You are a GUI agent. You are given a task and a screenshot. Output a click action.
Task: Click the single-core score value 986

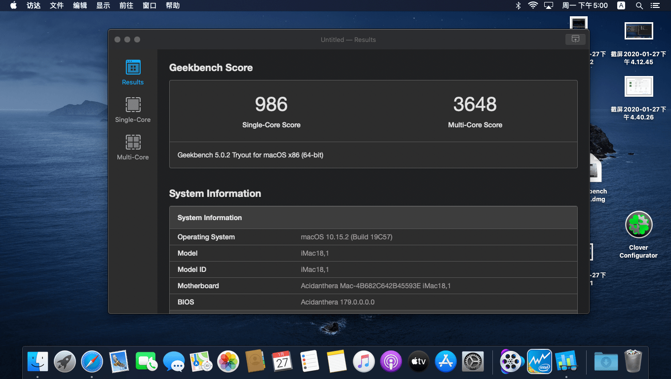tap(271, 104)
